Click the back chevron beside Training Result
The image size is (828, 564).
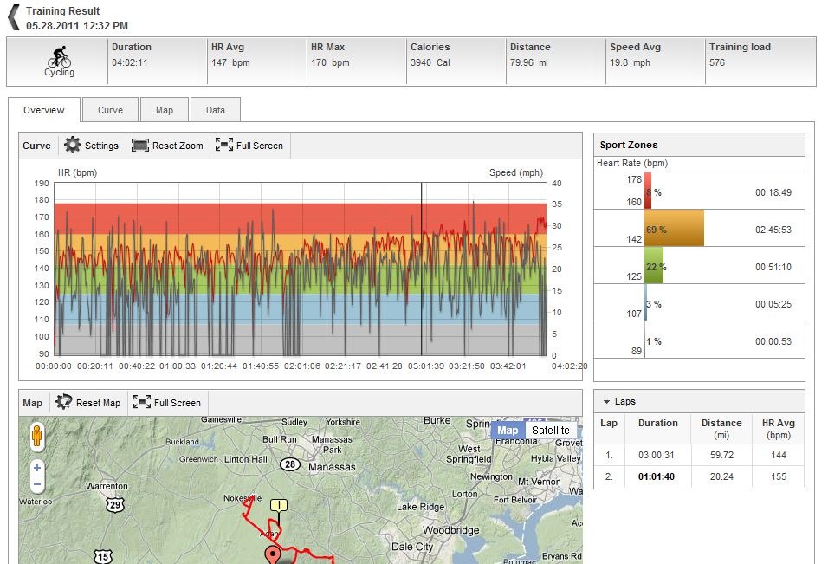coord(14,17)
